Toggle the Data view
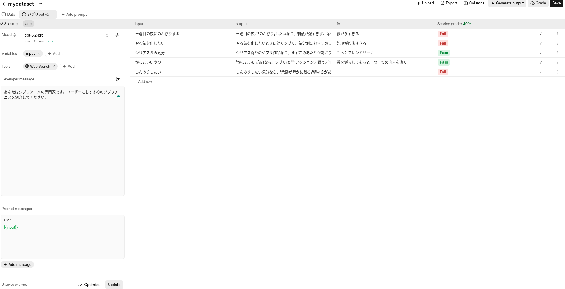565x289 pixels. click(9, 14)
